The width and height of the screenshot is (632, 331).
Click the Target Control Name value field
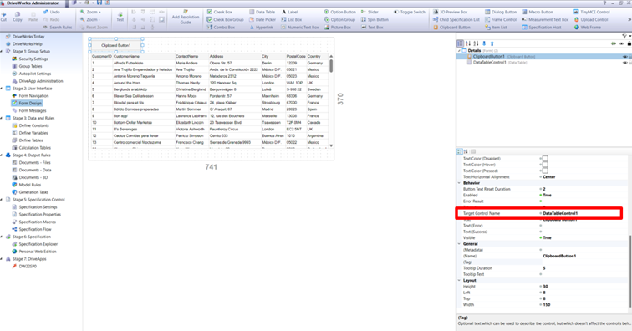(581, 213)
